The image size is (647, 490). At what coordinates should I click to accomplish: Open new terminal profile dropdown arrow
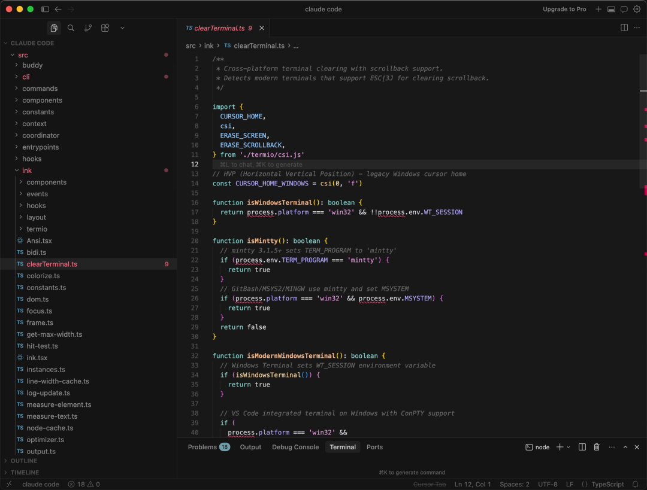pyautogui.click(x=569, y=447)
